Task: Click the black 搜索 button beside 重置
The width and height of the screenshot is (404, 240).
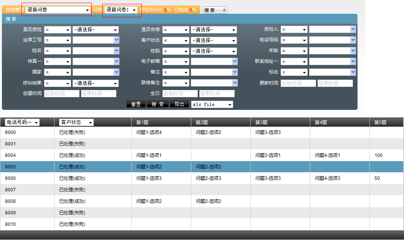Action: click(157, 104)
